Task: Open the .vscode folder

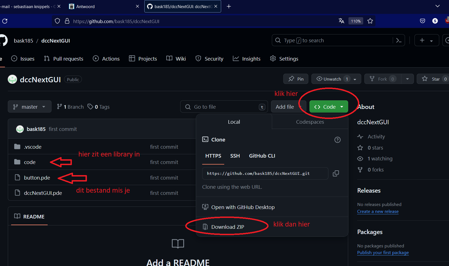Action: (x=33, y=147)
